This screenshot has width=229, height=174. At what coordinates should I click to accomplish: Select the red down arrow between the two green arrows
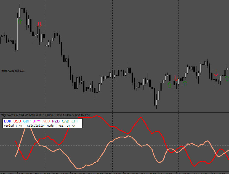tap(176, 78)
